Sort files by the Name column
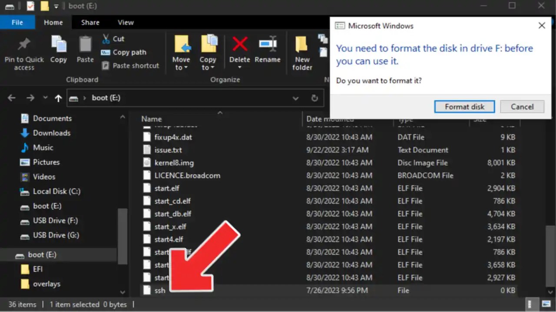The height and width of the screenshot is (312, 556). click(x=152, y=119)
